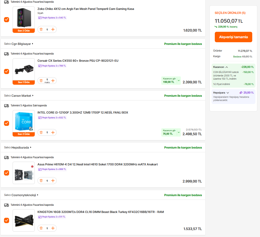Click 'Peşin fiyatına 3 x 999 TL' label
The image size is (260, 237).
point(54,169)
